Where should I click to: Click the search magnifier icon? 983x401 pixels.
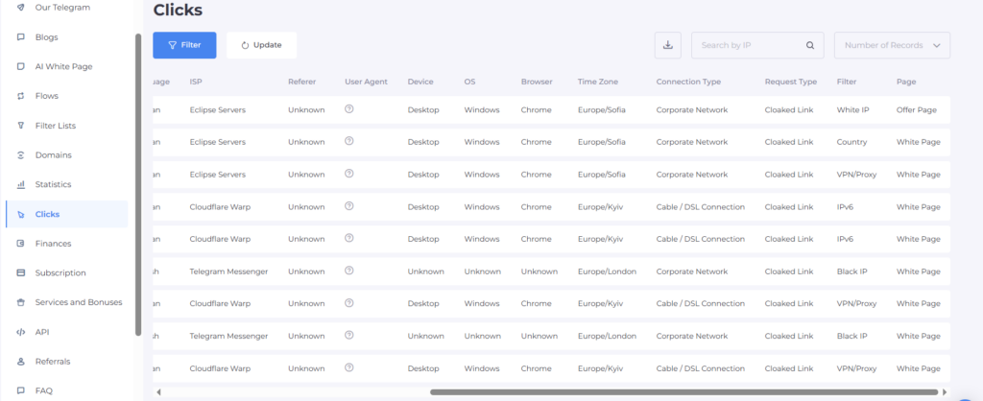pyautogui.click(x=810, y=45)
